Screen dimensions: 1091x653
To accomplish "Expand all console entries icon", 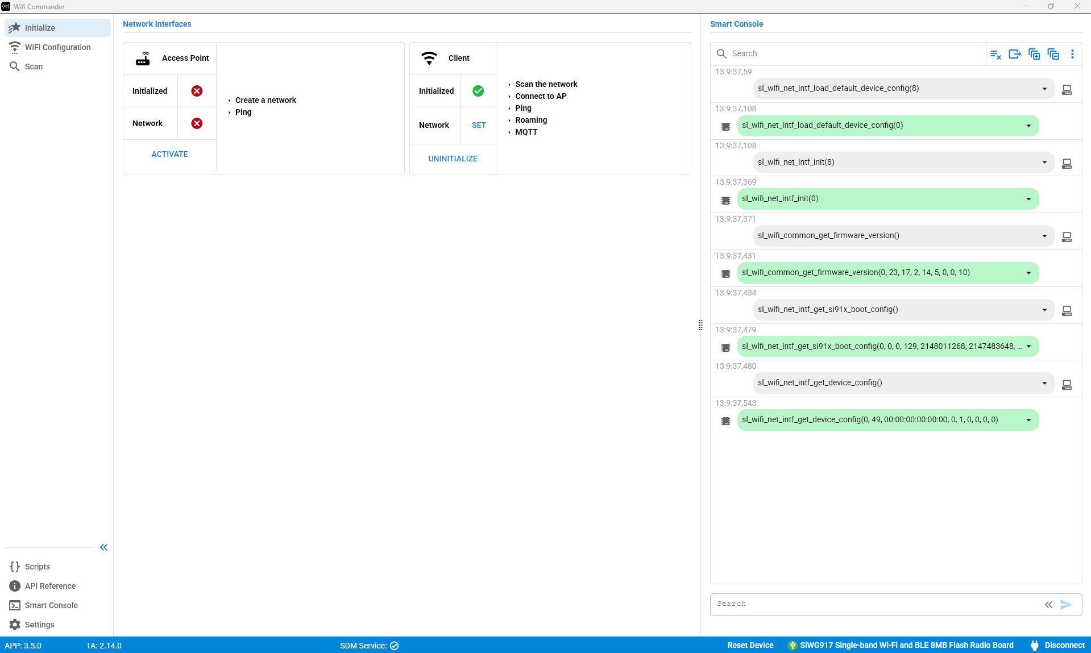I will point(1034,54).
